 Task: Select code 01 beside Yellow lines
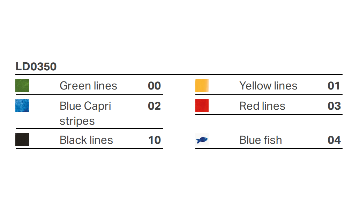334,86
